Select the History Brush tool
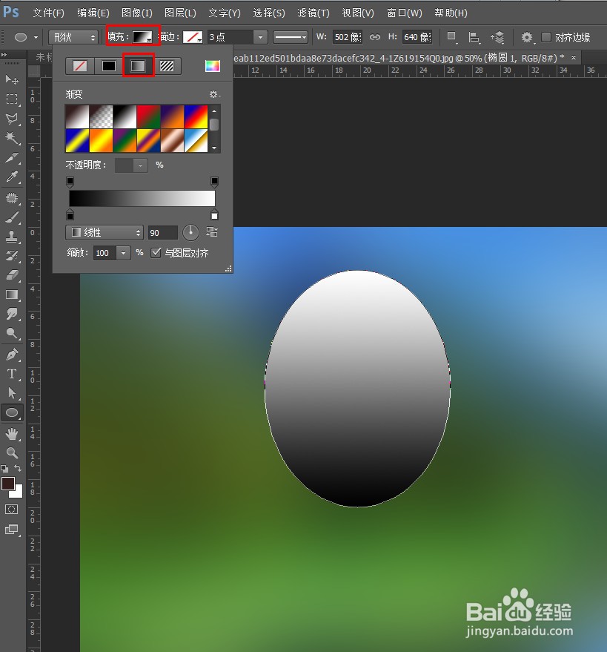Viewport: 607px width, 652px height. point(12,256)
